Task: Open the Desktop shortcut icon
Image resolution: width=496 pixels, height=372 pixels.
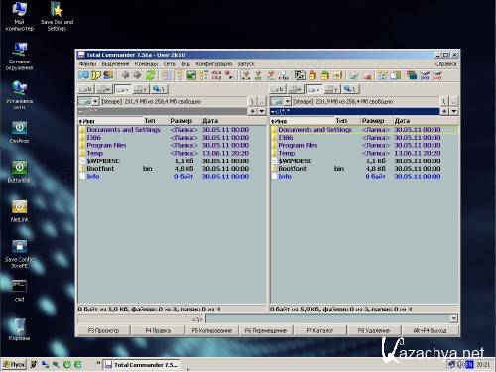Action: pos(19,132)
